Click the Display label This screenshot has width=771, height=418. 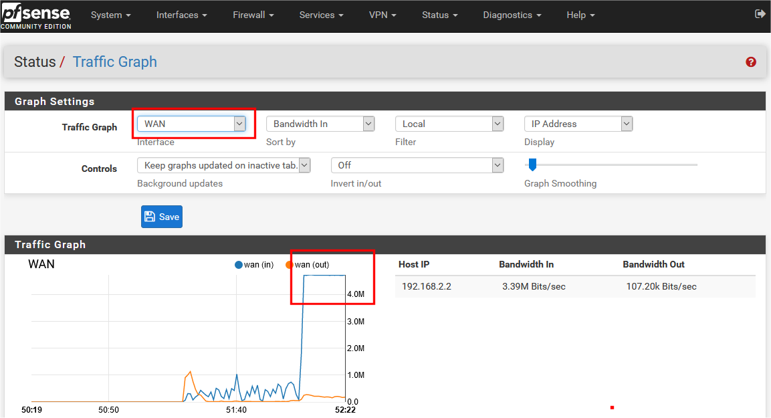(x=539, y=142)
